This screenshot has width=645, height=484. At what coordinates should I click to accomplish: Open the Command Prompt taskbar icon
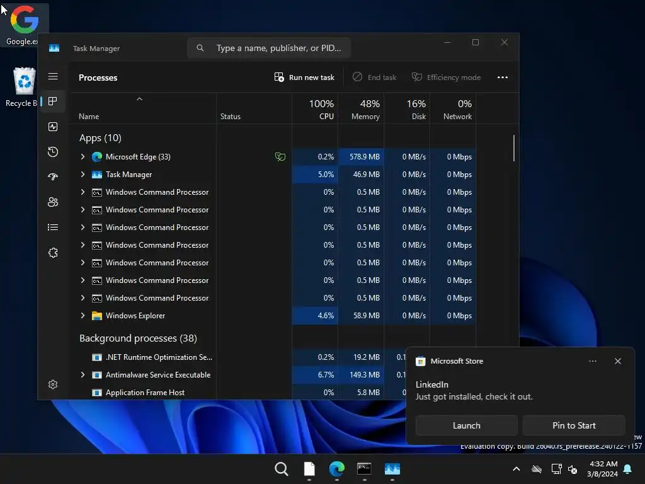pyautogui.click(x=365, y=469)
